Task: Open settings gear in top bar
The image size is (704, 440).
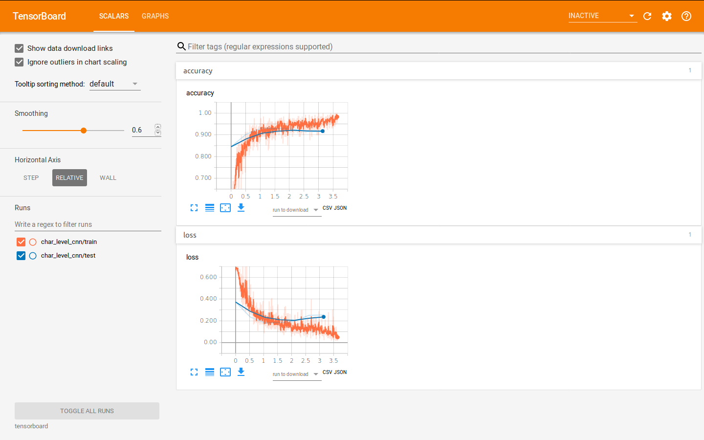Action: [x=667, y=16]
